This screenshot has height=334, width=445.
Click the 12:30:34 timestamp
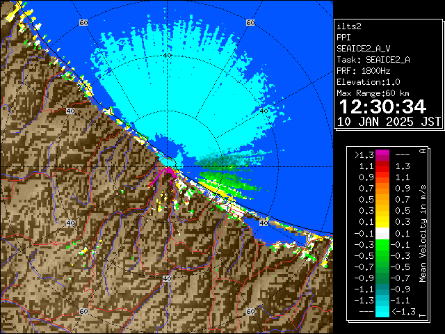tap(382, 106)
